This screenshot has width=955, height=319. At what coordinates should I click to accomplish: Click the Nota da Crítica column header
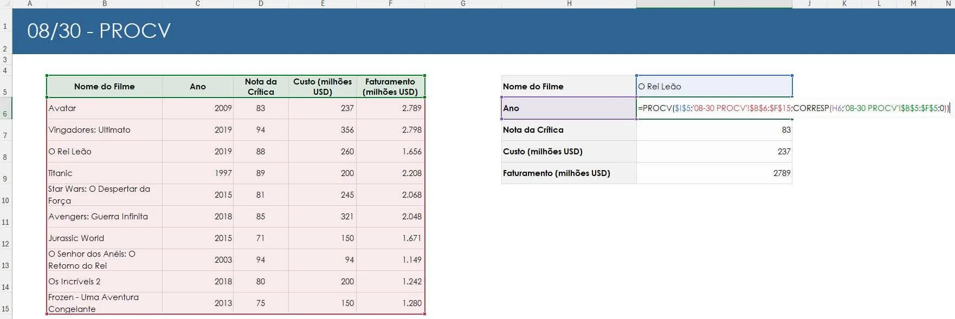261,87
